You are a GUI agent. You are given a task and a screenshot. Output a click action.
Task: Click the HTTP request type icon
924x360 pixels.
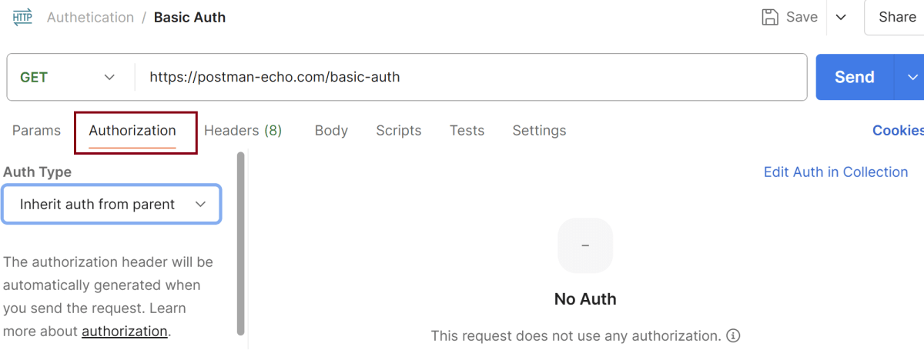point(22,17)
